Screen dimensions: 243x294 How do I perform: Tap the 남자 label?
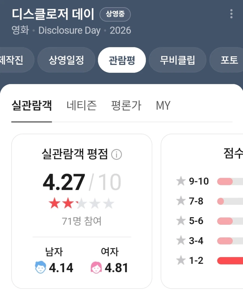[x=54, y=252]
